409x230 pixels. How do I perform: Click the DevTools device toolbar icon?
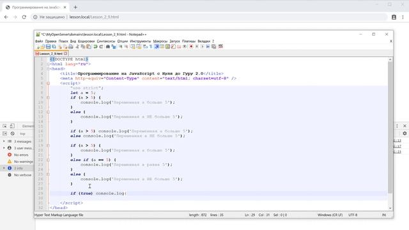[12, 126]
